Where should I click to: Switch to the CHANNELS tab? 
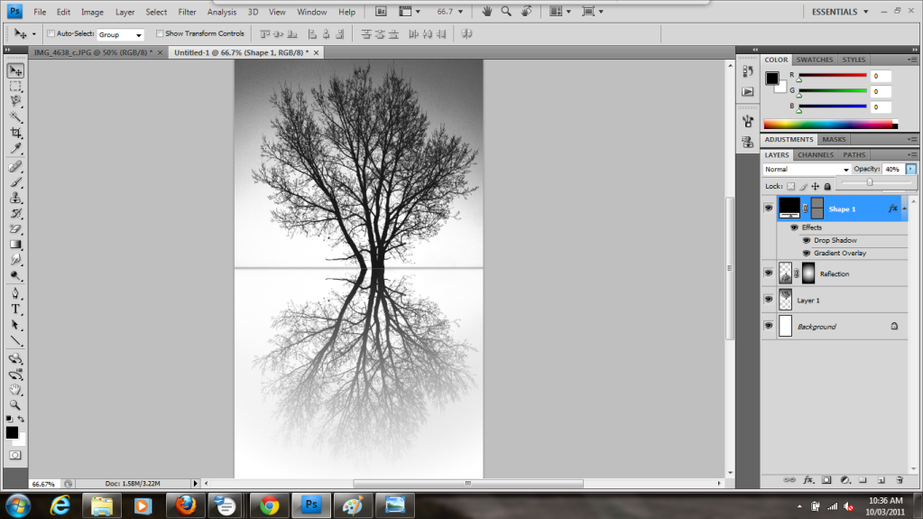tap(816, 155)
